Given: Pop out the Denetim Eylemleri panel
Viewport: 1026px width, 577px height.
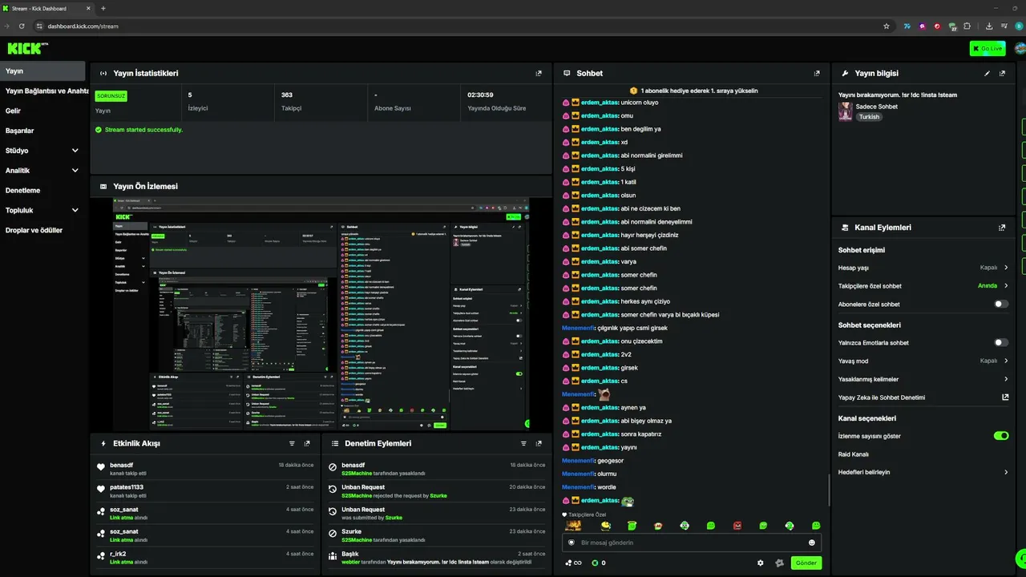Looking at the screenshot, I should [x=539, y=443].
